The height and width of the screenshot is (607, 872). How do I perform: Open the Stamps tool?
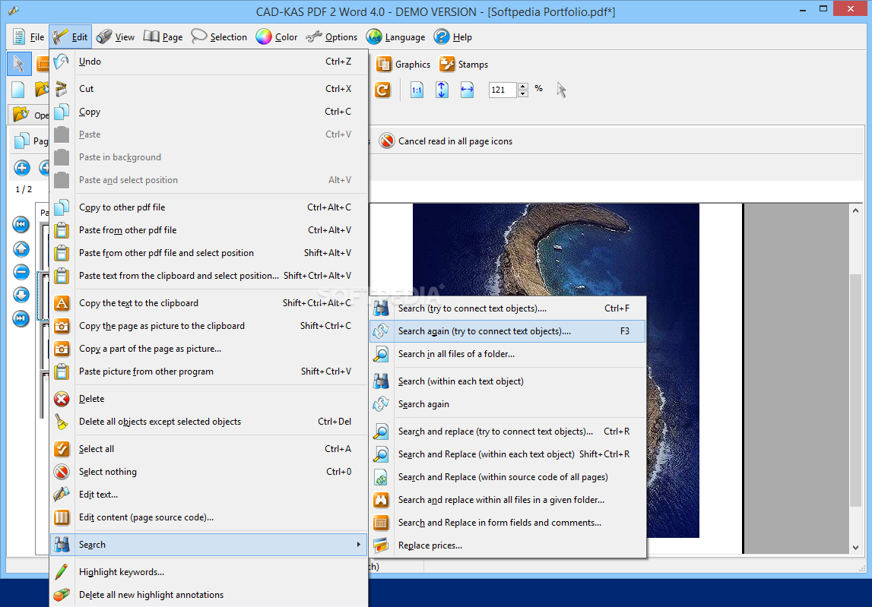click(x=464, y=65)
